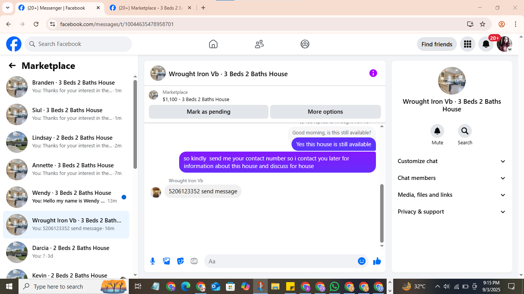Open the GIF picker
This screenshot has width=524, height=294.
[194, 261]
